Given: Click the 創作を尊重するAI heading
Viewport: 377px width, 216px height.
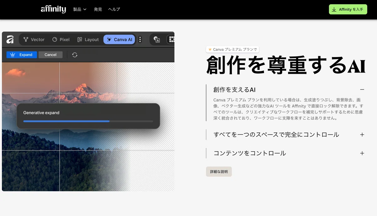Looking at the screenshot, I should pyautogui.click(x=286, y=65).
